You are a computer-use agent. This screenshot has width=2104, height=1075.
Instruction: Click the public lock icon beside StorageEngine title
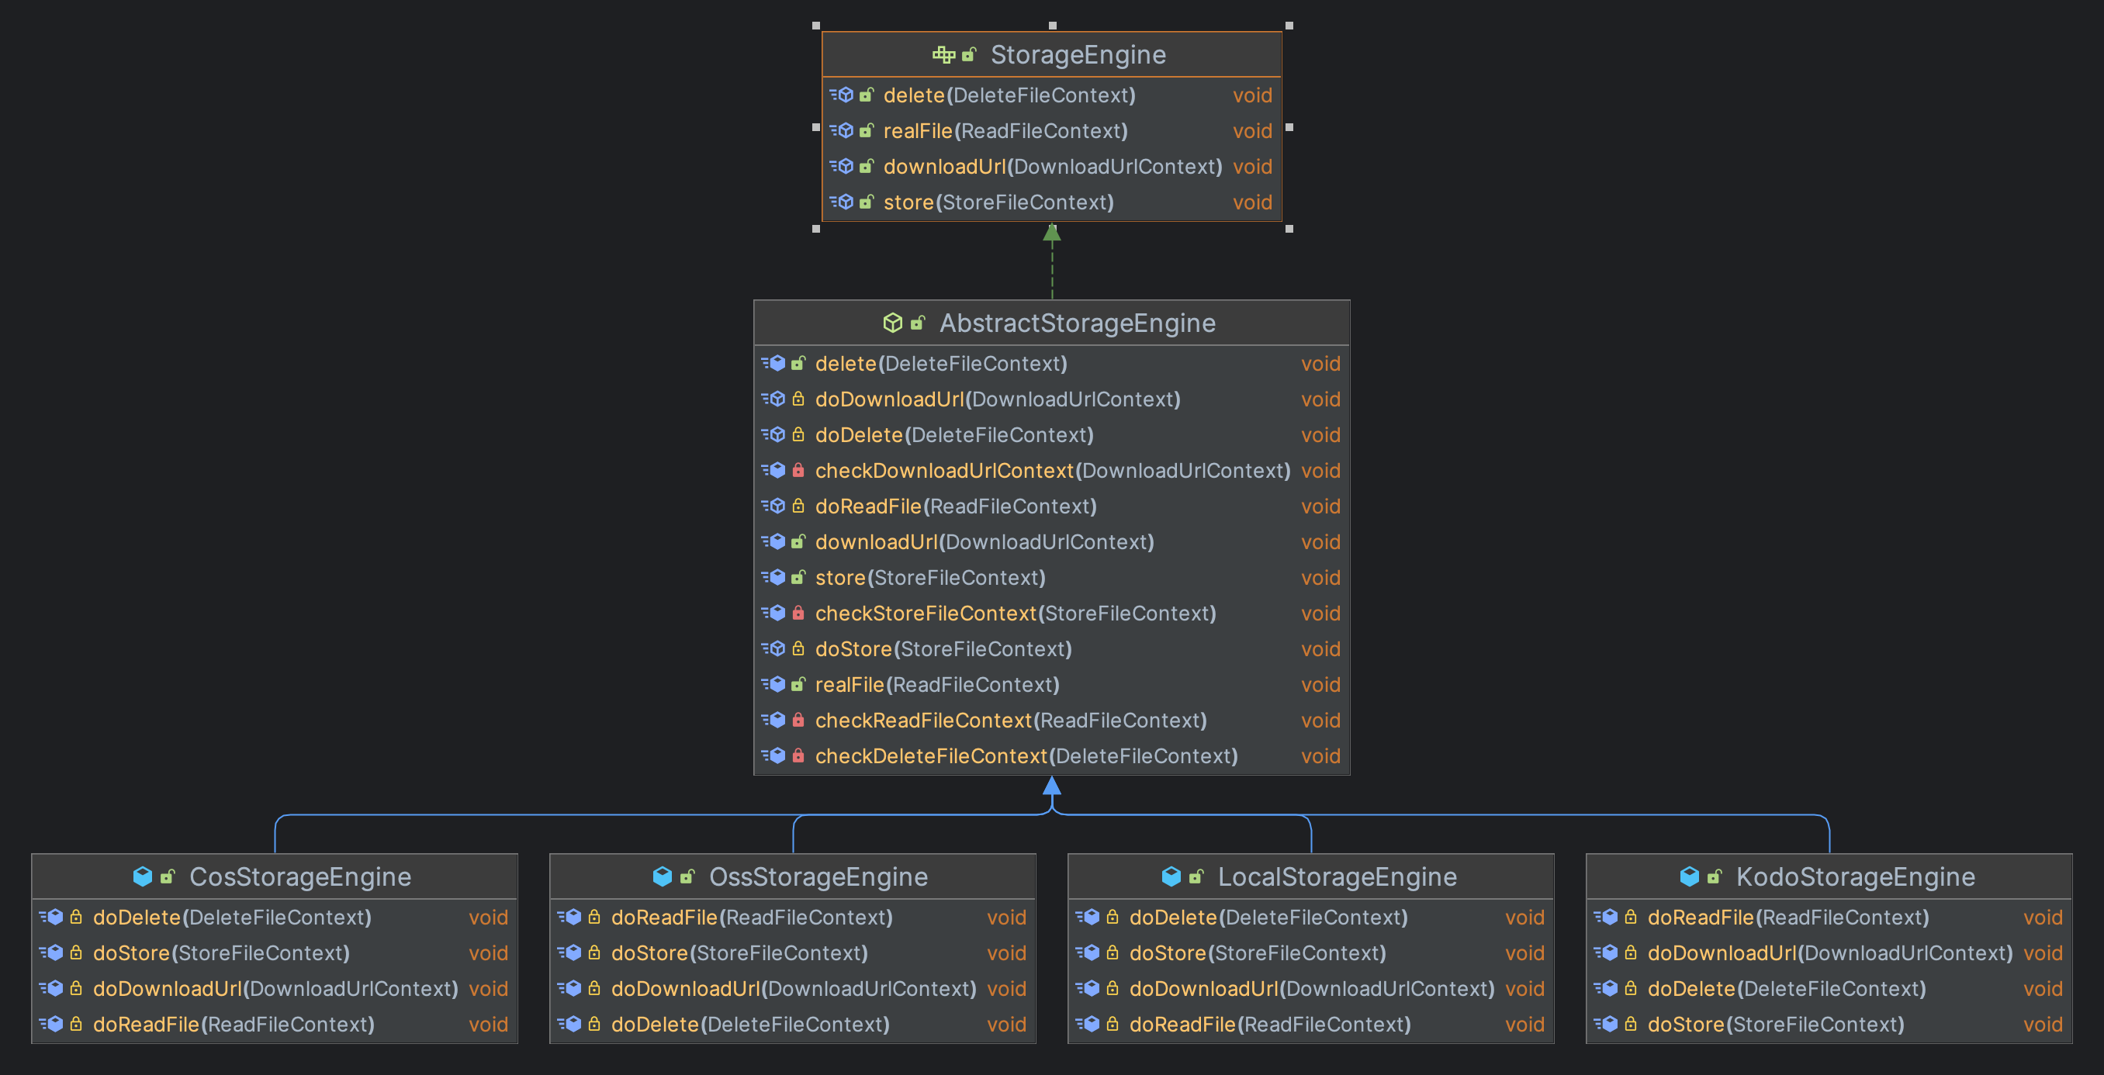tap(969, 55)
